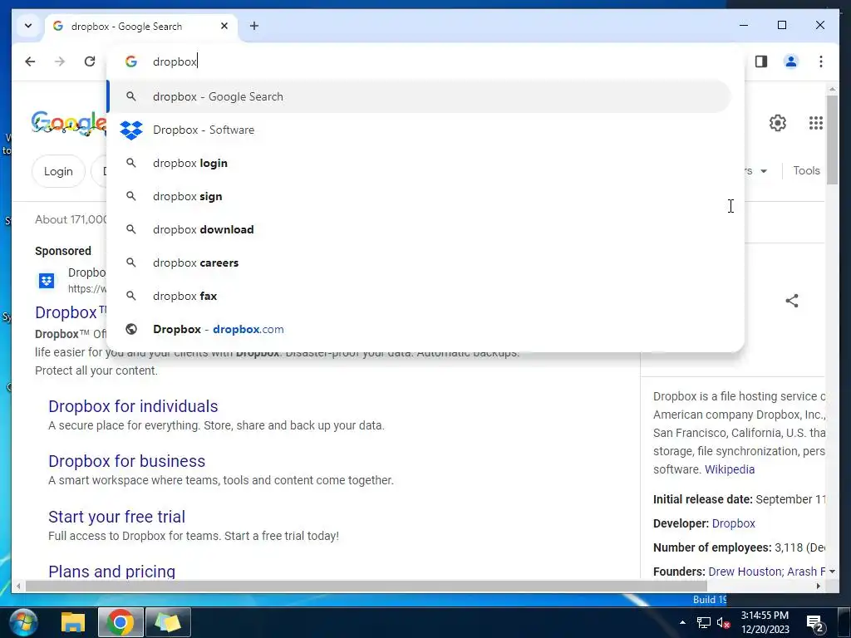Reload the current page
Image resolution: width=851 pixels, height=638 pixels.
point(90,61)
